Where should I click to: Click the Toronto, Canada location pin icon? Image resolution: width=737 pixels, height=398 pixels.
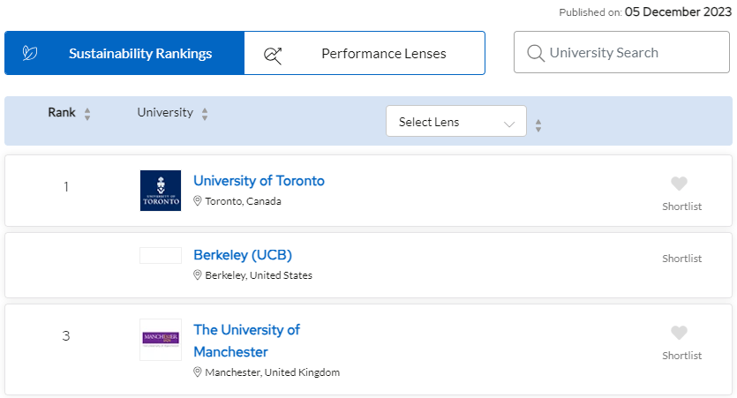click(x=198, y=201)
